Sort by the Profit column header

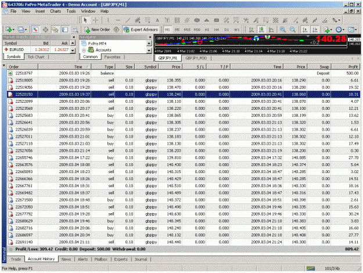[346, 67]
